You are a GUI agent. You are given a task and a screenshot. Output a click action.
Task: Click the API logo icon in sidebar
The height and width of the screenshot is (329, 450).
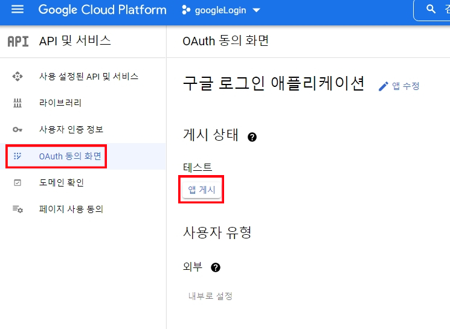click(x=18, y=41)
